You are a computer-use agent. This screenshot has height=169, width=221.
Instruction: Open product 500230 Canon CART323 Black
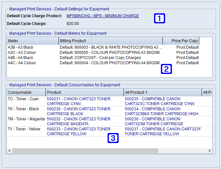79,111
